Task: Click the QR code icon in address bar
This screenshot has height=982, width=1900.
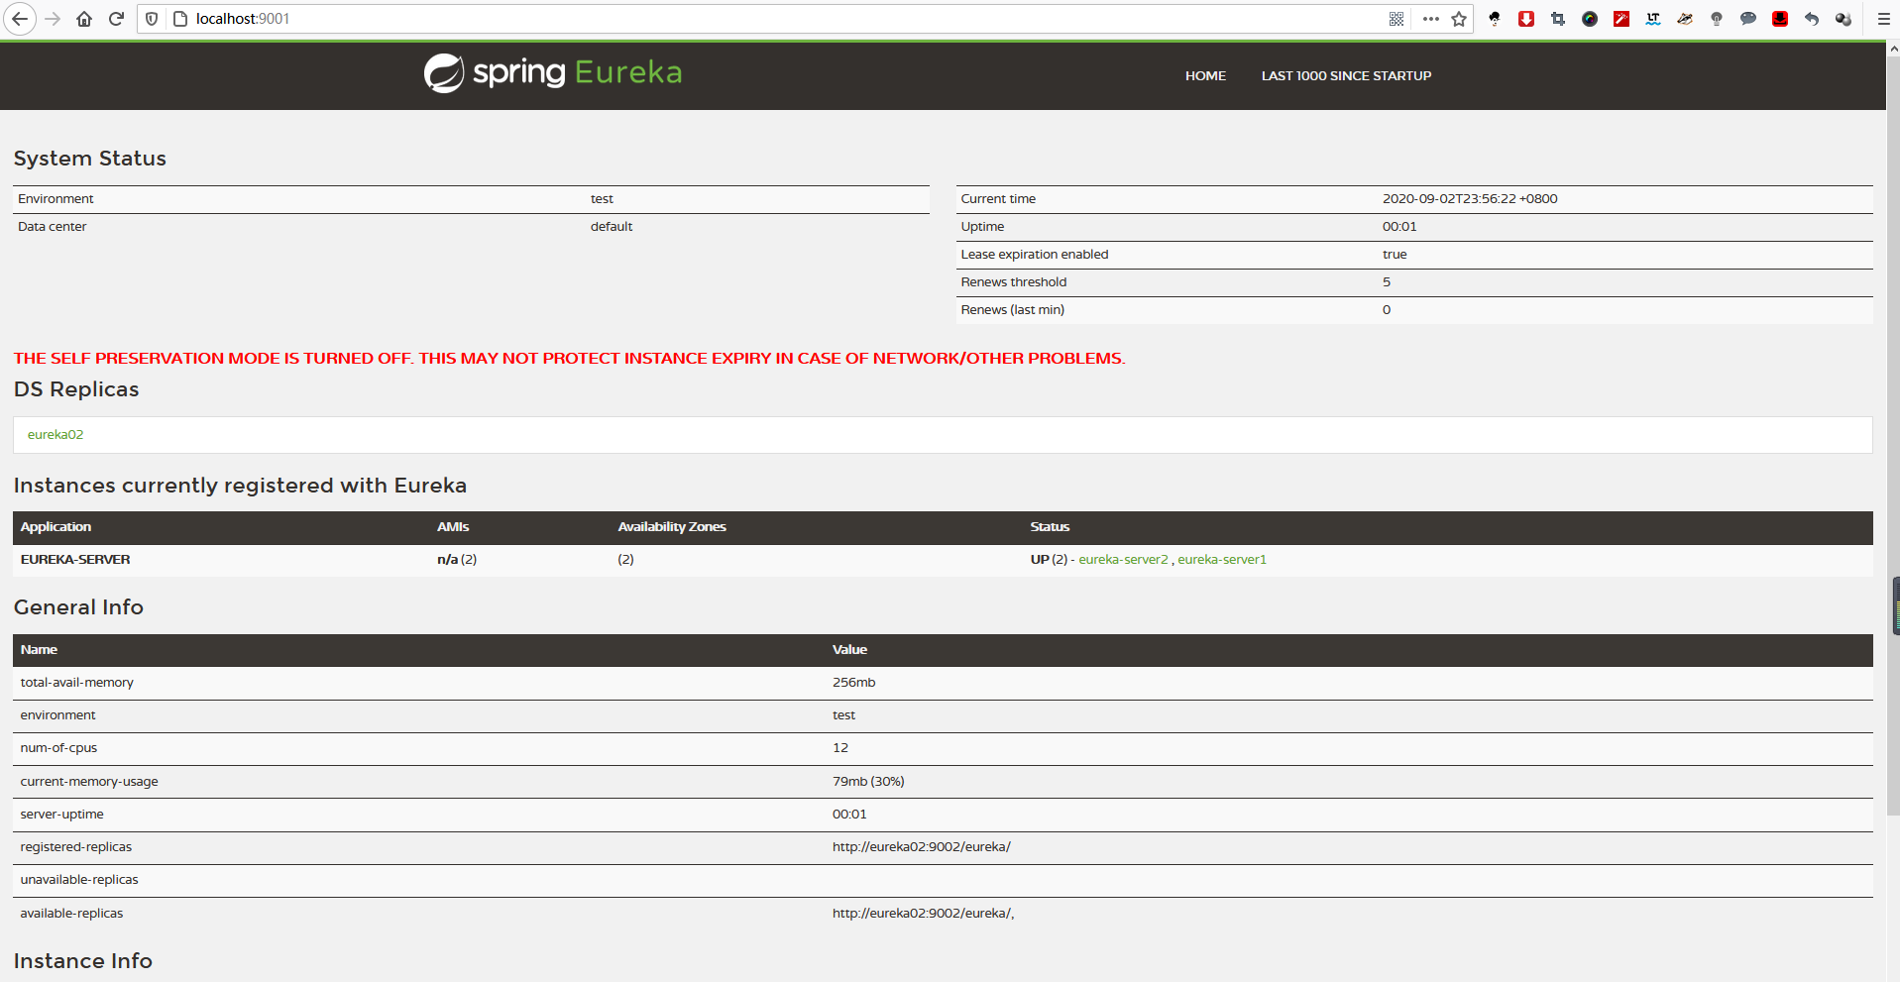Action: [x=1397, y=19]
